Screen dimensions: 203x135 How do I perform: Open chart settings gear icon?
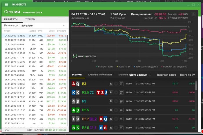[193, 15]
